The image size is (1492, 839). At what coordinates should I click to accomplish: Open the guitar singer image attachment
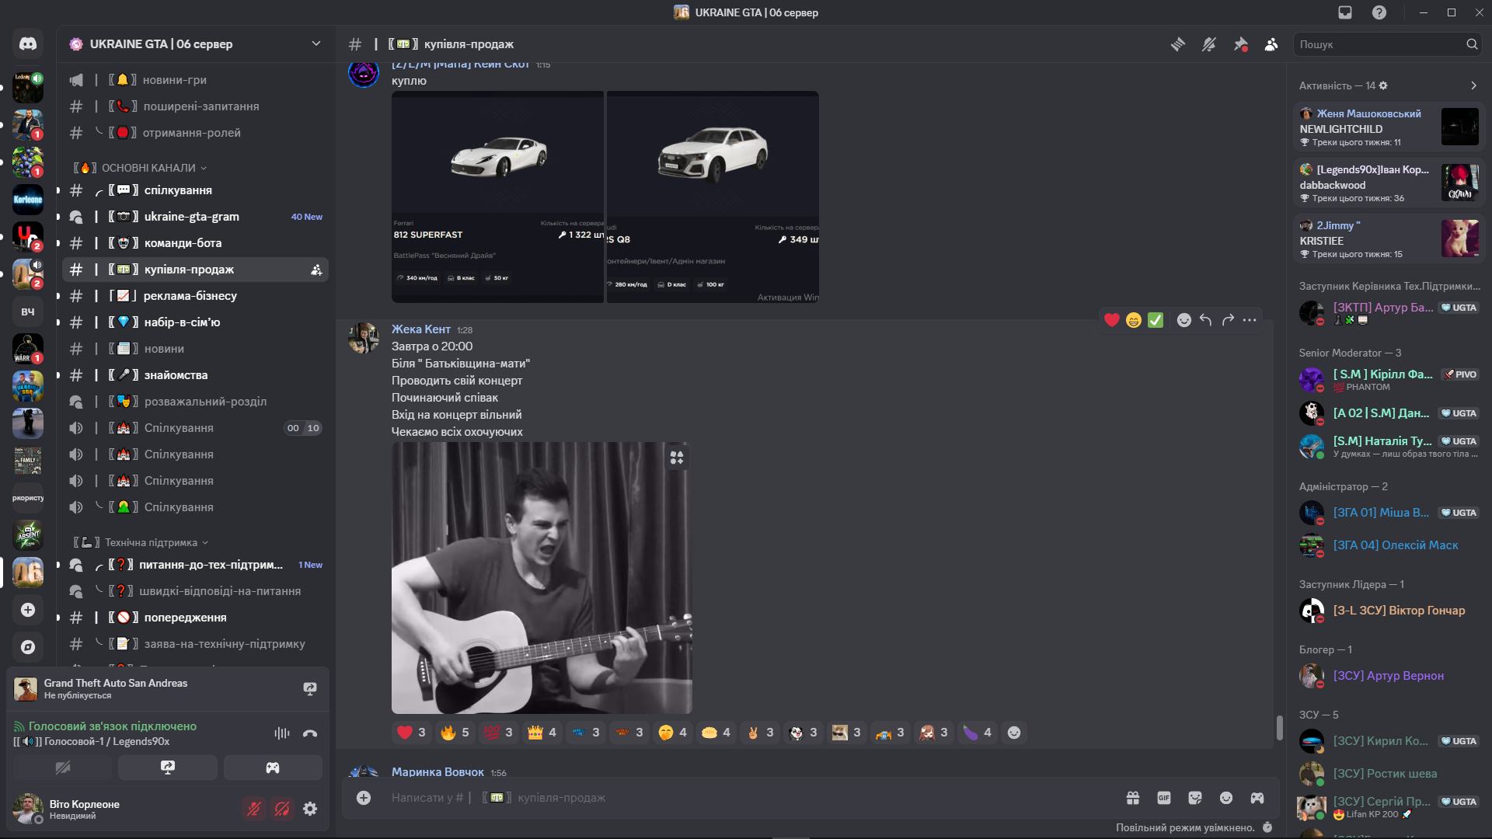click(542, 578)
